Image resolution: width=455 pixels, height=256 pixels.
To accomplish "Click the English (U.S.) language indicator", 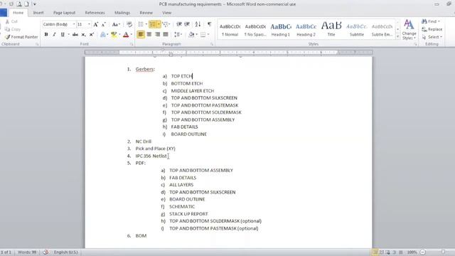I will [66, 252].
